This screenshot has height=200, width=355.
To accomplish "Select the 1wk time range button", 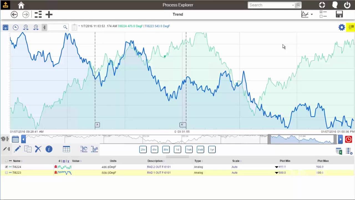I will pyautogui.click(x=189, y=150).
